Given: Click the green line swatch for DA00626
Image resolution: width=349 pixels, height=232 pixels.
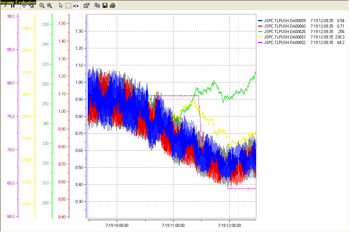Looking at the screenshot, I should tap(261, 32).
